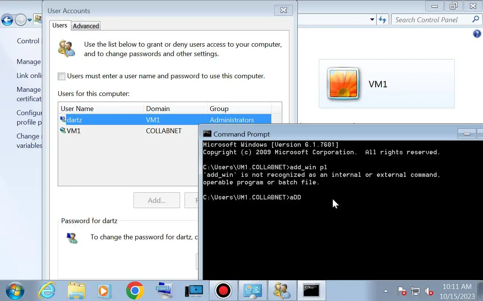Sort by the User Name column header

pyautogui.click(x=101, y=108)
